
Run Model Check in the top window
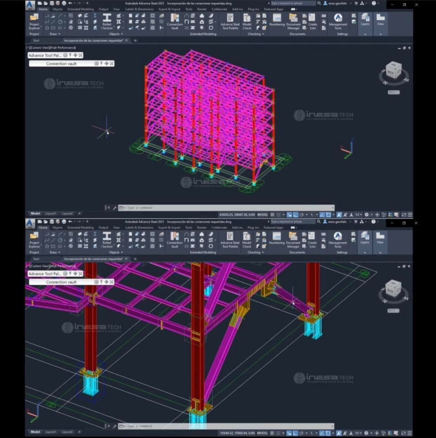[x=247, y=22]
